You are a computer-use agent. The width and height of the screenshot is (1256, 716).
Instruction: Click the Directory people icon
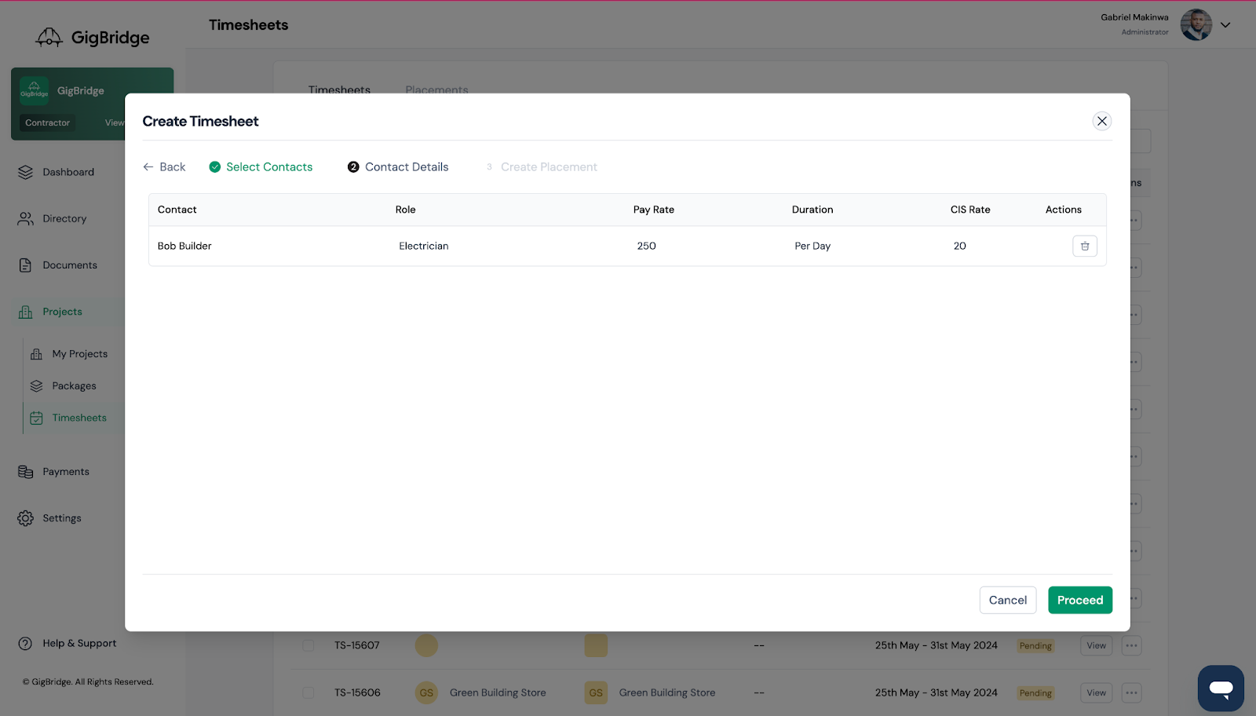(26, 219)
